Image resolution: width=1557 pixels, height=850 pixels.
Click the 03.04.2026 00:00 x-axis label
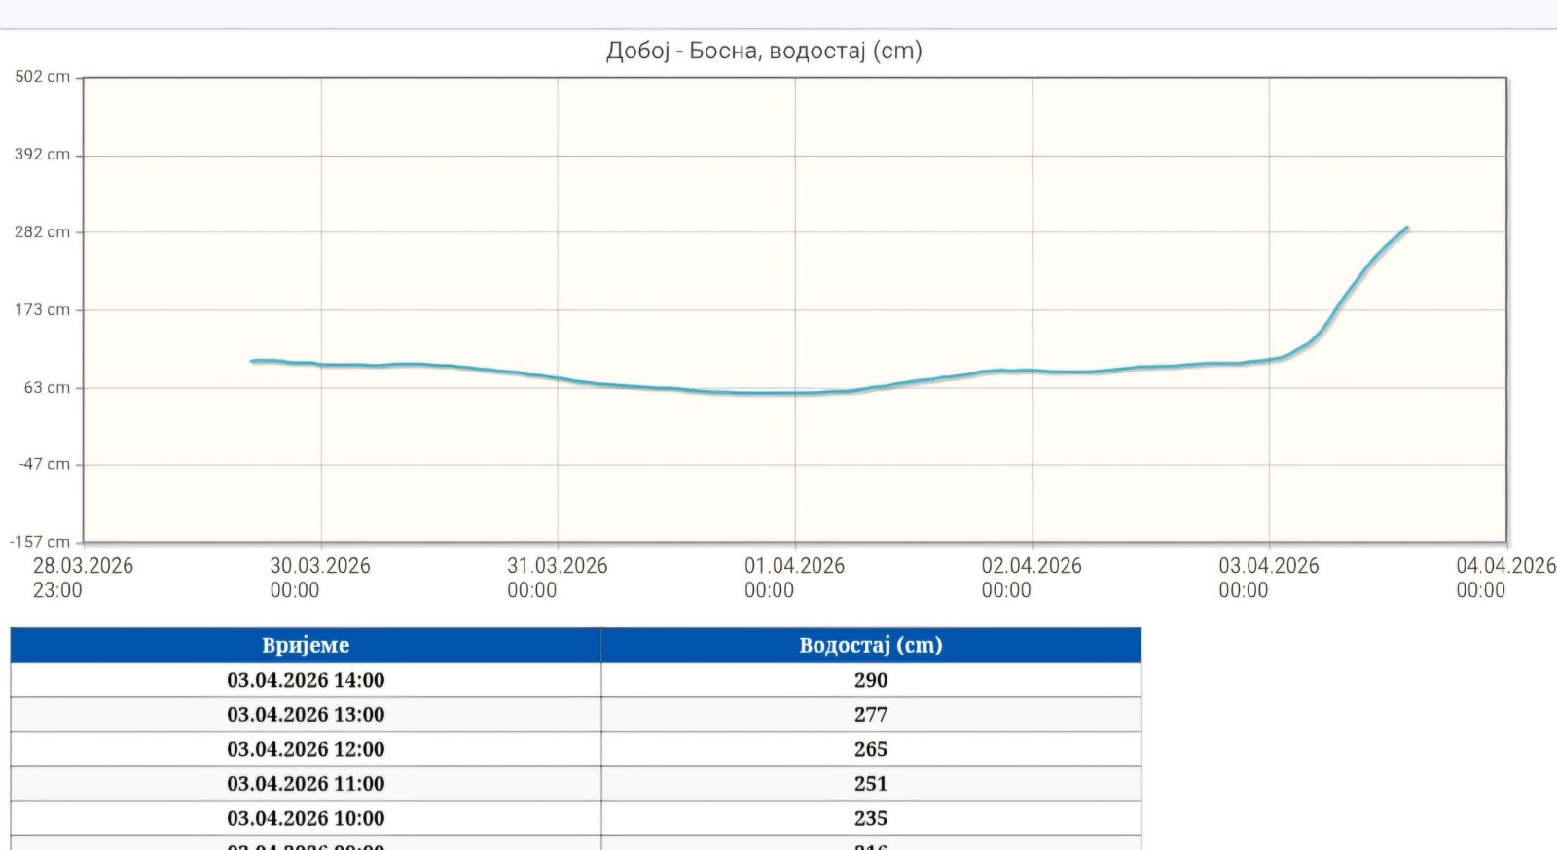(x=1268, y=577)
